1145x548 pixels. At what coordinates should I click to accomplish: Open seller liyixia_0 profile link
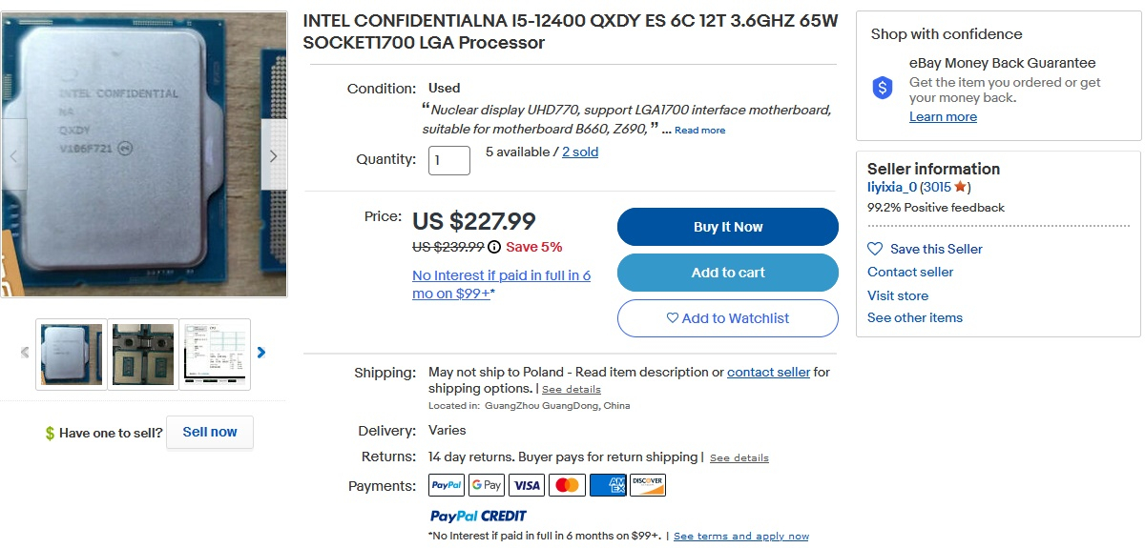click(x=891, y=188)
